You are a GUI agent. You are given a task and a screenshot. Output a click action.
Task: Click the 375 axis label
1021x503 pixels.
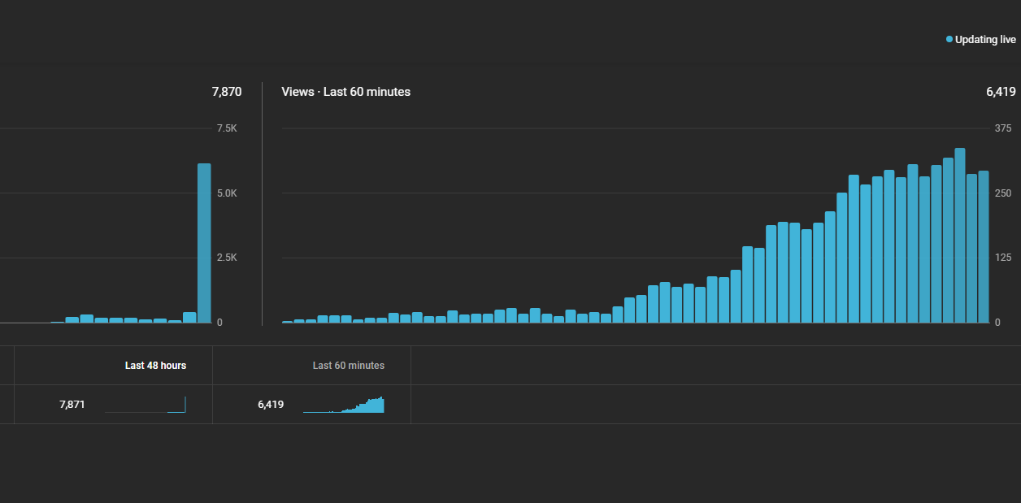click(1003, 128)
